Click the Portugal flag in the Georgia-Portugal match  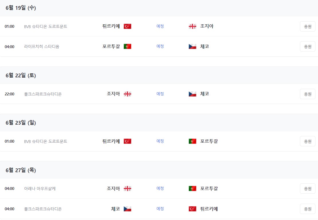[x=193, y=188]
